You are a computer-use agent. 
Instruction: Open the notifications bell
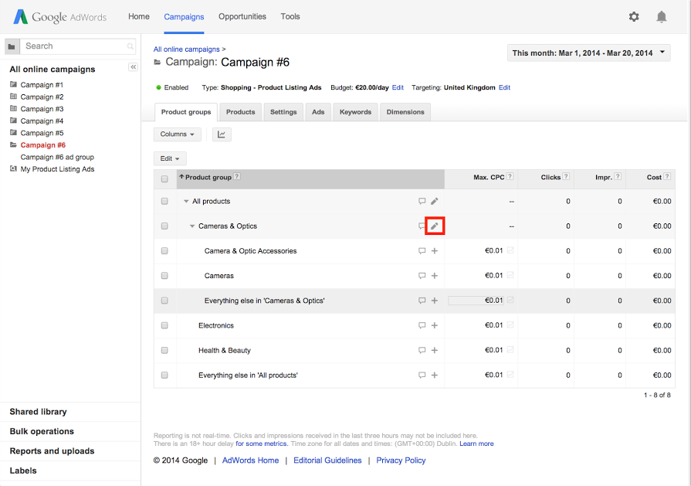pos(662,17)
